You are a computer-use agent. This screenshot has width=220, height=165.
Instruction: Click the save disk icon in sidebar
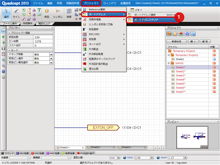pos(3,48)
